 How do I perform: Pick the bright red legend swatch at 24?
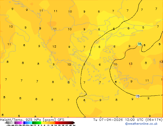56,123
